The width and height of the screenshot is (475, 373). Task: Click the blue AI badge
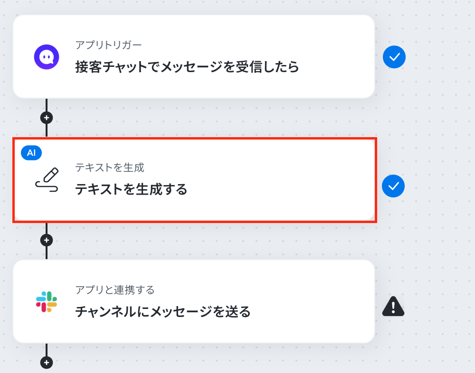point(31,153)
